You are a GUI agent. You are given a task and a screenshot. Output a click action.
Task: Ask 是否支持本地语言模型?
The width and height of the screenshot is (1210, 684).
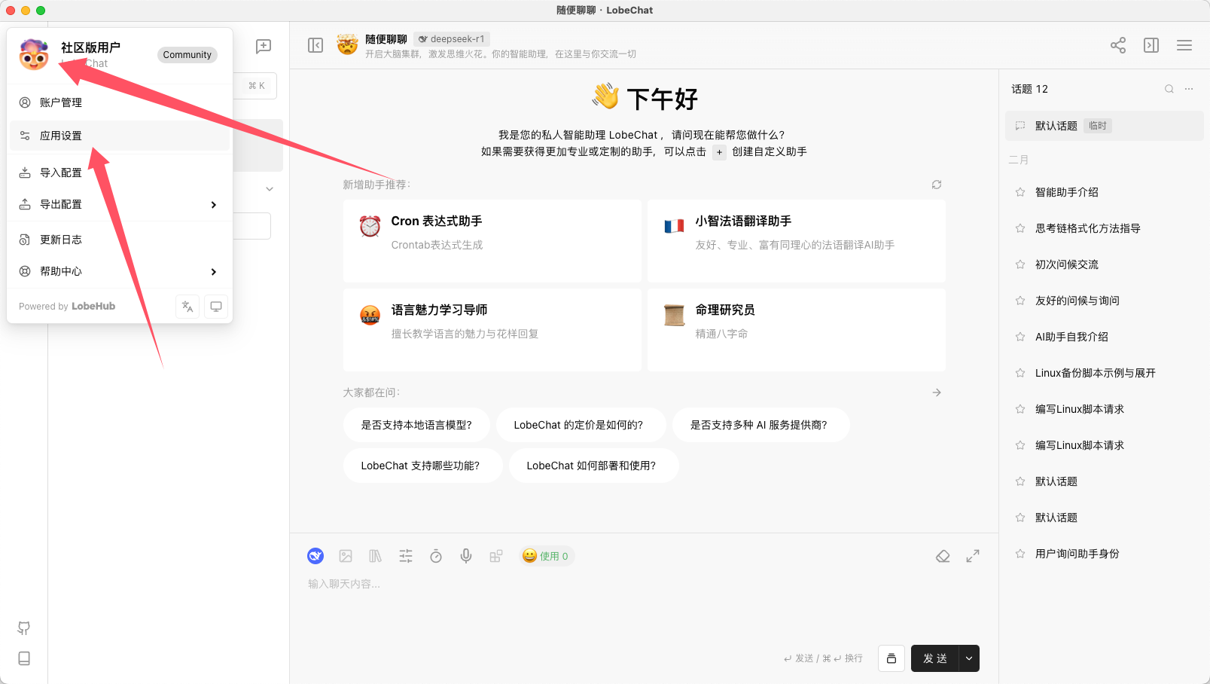pos(416,425)
